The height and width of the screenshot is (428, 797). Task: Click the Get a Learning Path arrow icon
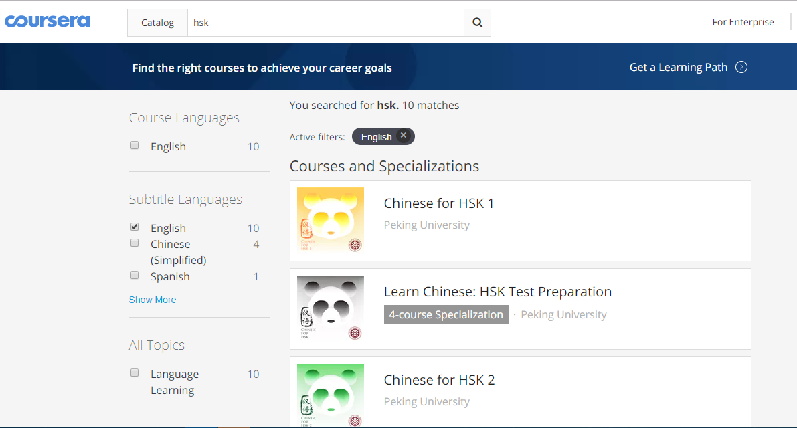point(741,67)
